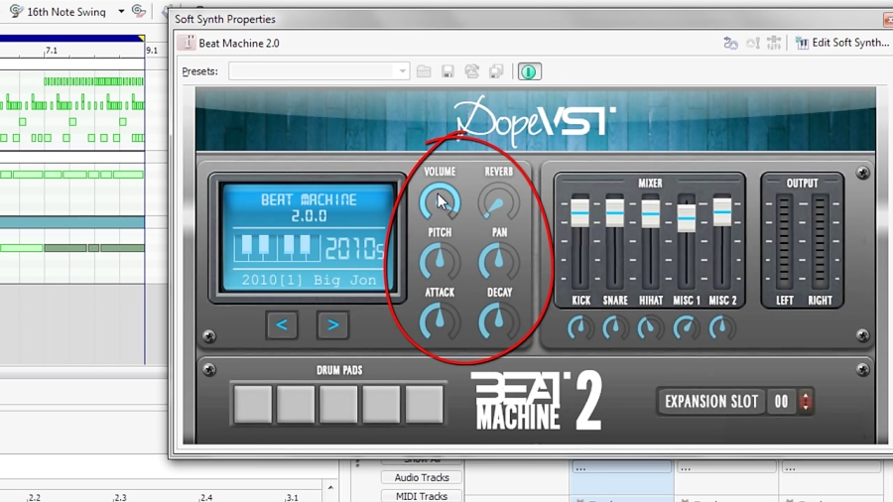Click the dimmed icon left of sliders icon
This screenshot has height=502, width=893.
pyautogui.click(x=753, y=43)
